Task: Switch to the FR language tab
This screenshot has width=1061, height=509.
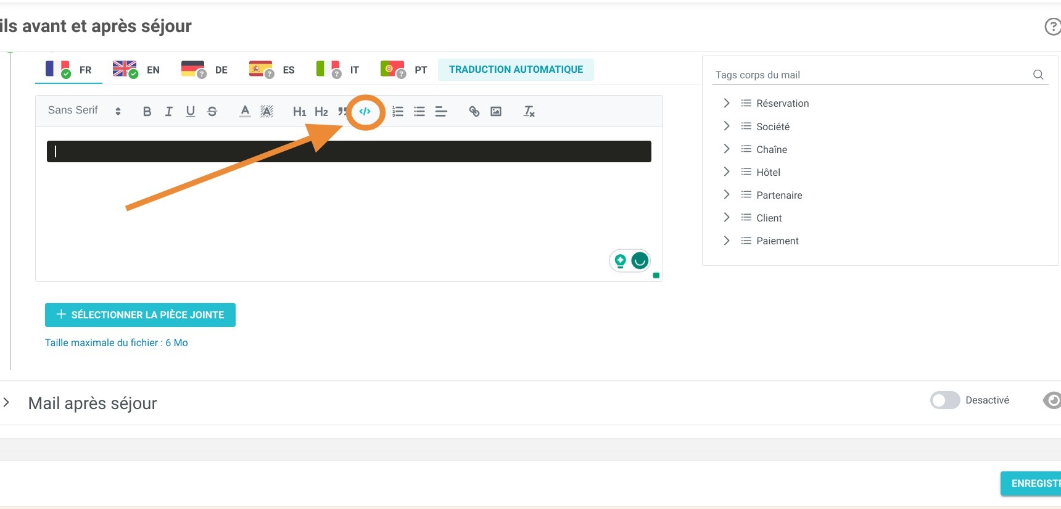Action: pyautogui.click(x=68, y=70)
